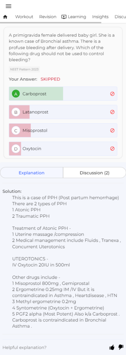Switch to the Discussion (2) tab

(x=95, y=173)
